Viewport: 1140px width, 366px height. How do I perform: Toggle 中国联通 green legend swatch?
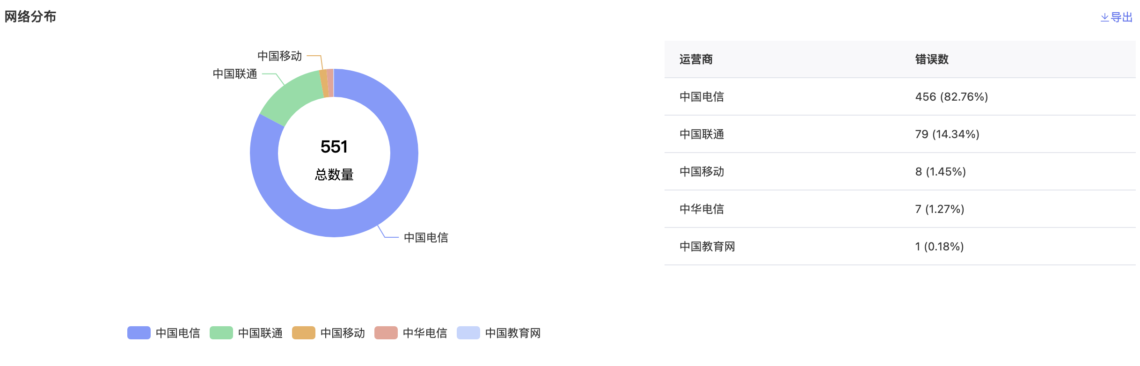[x=221, y=333]
